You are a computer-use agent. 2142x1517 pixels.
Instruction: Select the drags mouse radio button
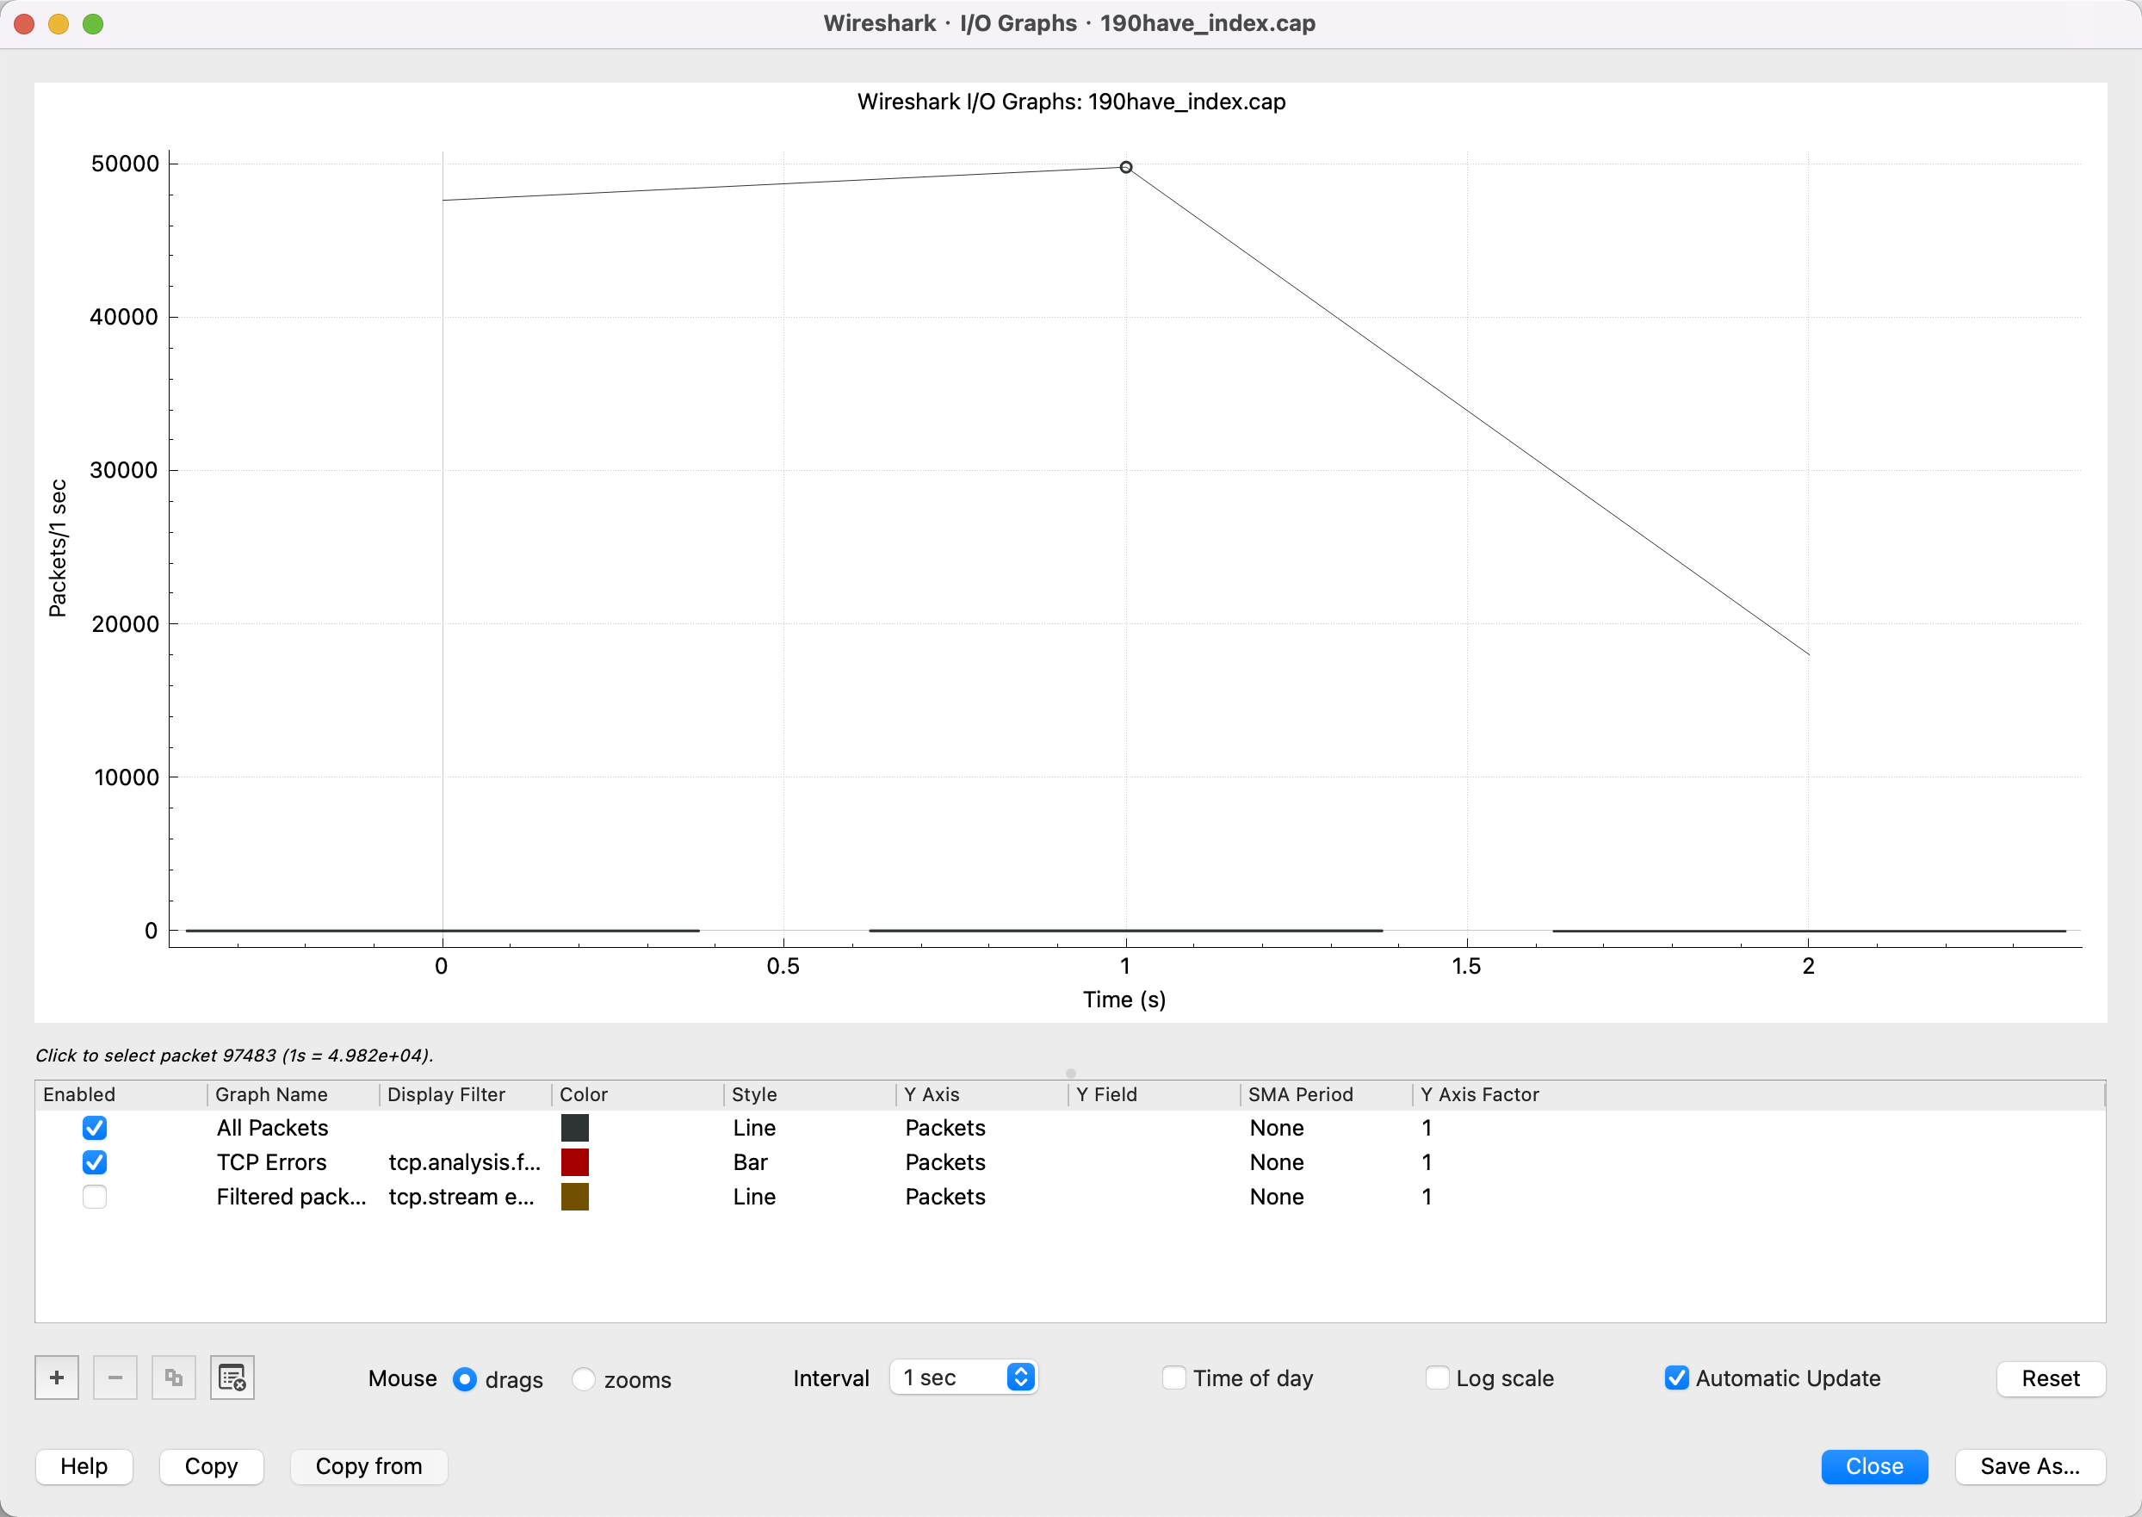coord(464,1378)
